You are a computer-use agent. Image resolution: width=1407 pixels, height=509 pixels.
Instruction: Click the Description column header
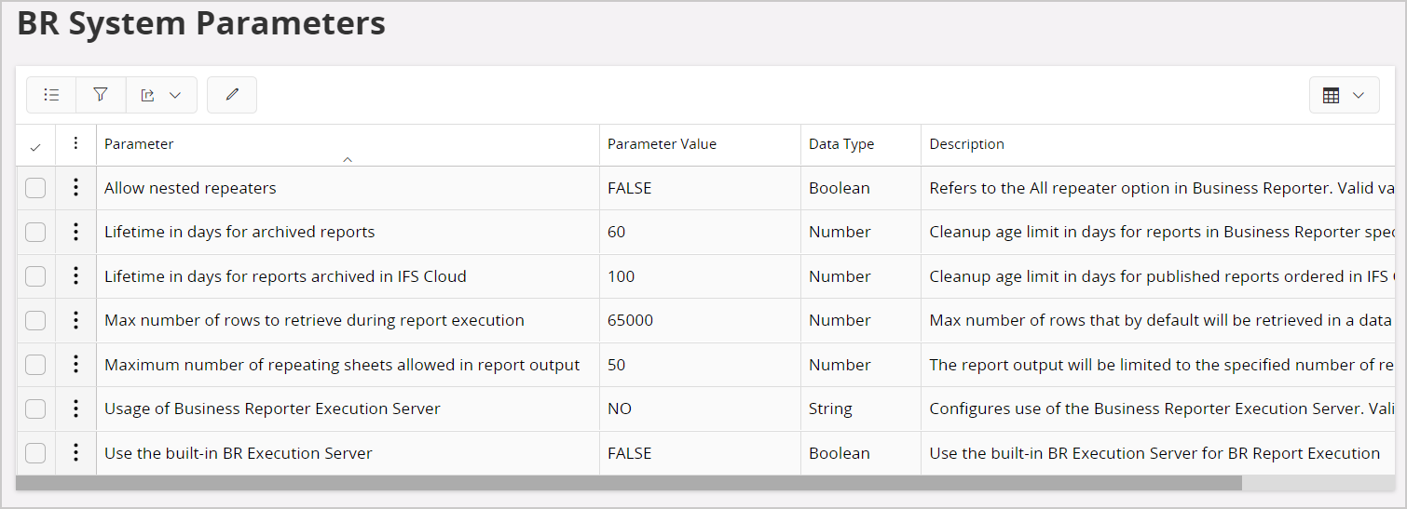coord(966,144)
